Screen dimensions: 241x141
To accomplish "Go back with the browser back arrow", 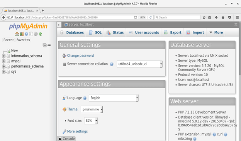I will click(x=3, y=17).
